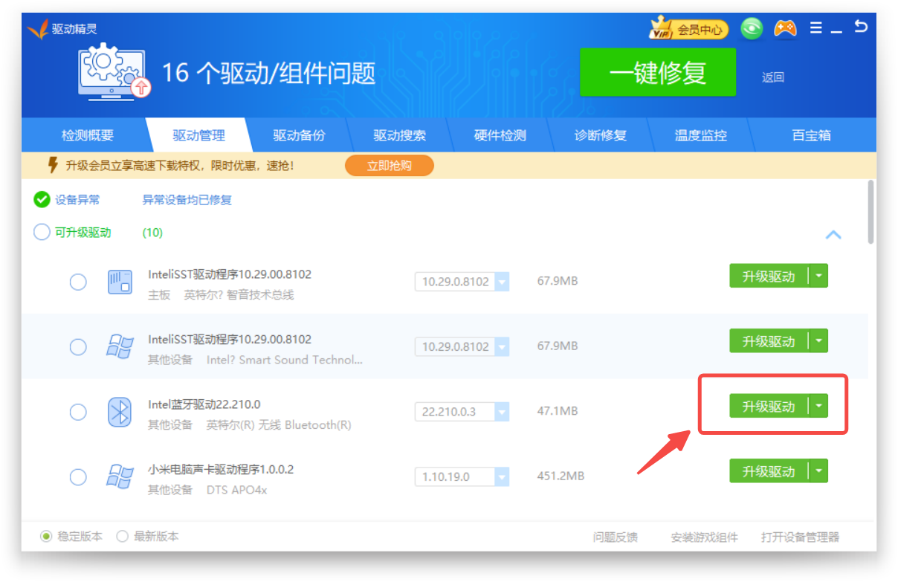898x582 pixels.
Task: Click the motherboard icon for first InteliSST driver
Action: pyautogui.click(x=119, y=282)
